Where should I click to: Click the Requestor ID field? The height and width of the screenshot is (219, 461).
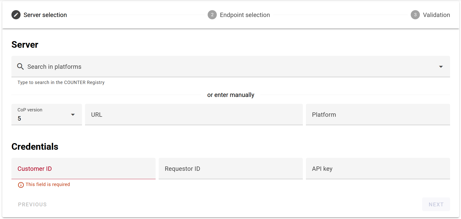[x=230, y=169]
